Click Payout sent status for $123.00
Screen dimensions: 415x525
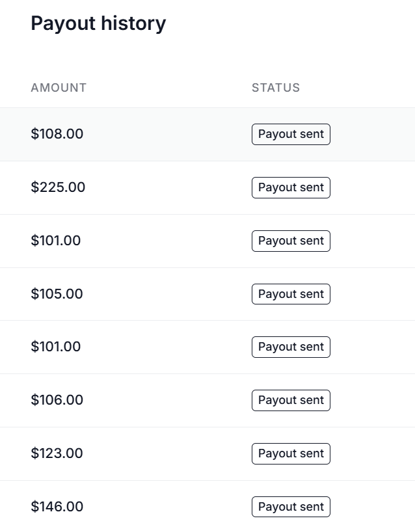(291, 453)
